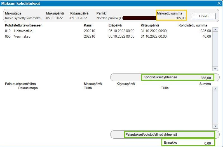
Task: Select the 010 Hoitovastike row
Action: click(108, 31)
